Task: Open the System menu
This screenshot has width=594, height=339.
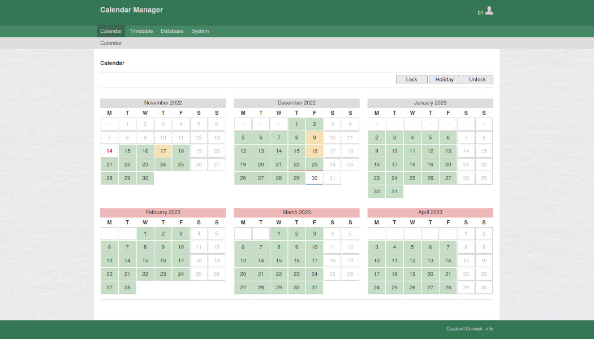Action: (200, 31)
